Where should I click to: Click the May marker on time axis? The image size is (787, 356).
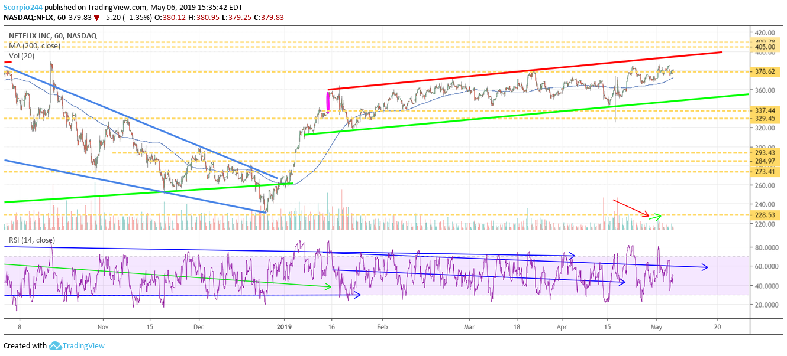pyautogui.click(x=657, y=326)
